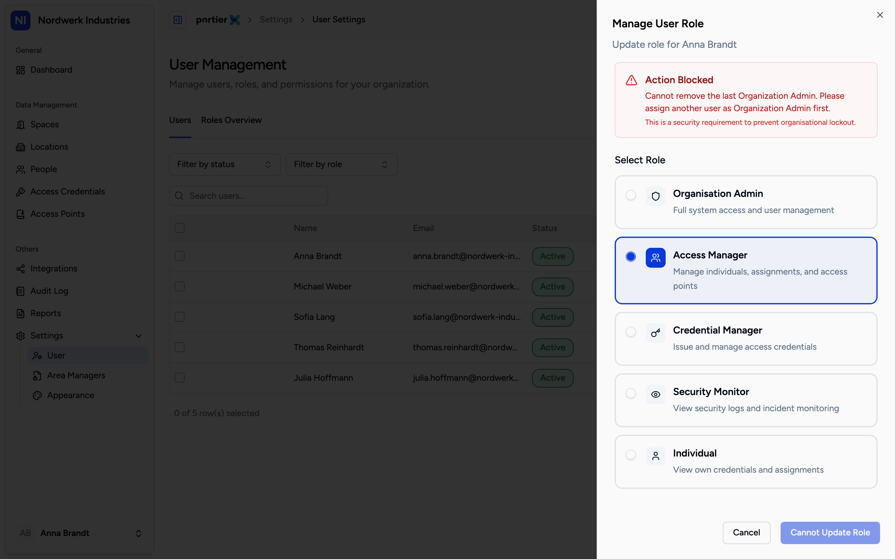This screenshot has width=895, height=559.
Task: Click the Status column header
Action: (x=544, y=228)
